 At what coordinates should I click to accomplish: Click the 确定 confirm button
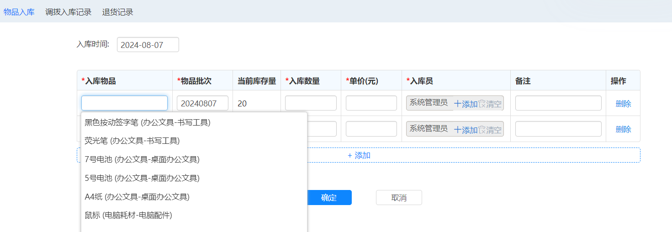pos(329,198)
